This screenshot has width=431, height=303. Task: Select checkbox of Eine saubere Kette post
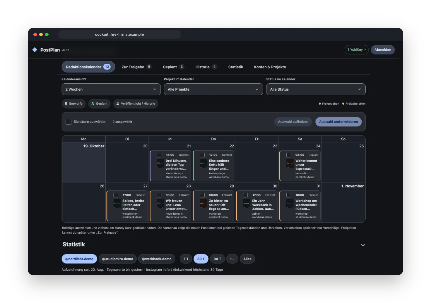[x=202, y=155]
